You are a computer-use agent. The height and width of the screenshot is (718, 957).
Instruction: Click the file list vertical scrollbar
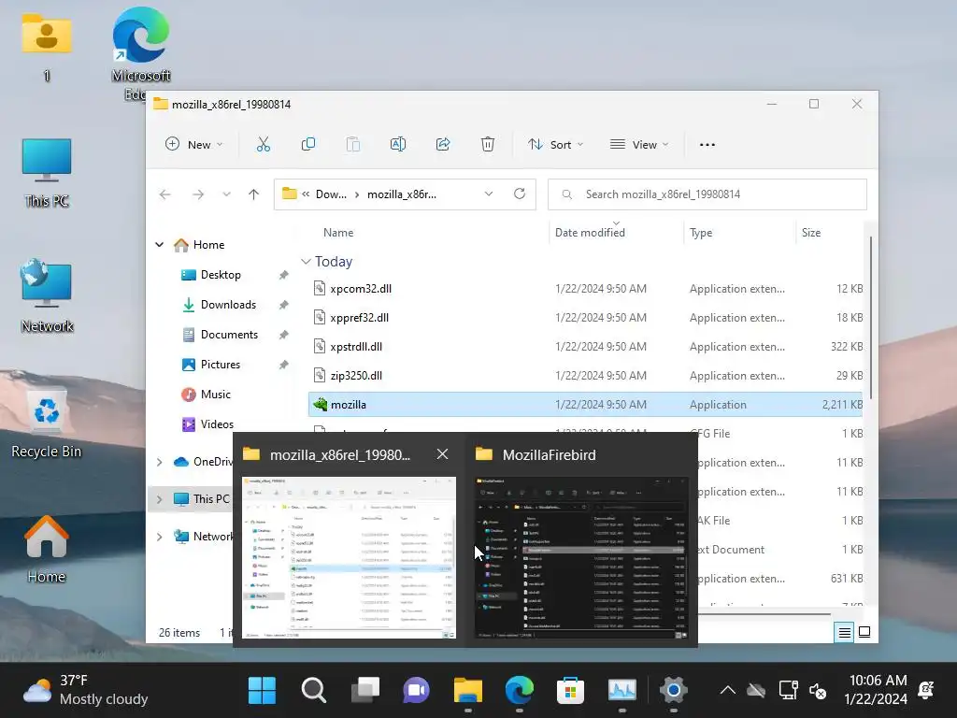click(870, 318)
